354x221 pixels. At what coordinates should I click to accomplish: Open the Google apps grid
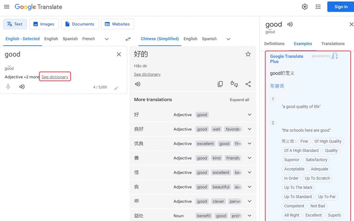318,7
